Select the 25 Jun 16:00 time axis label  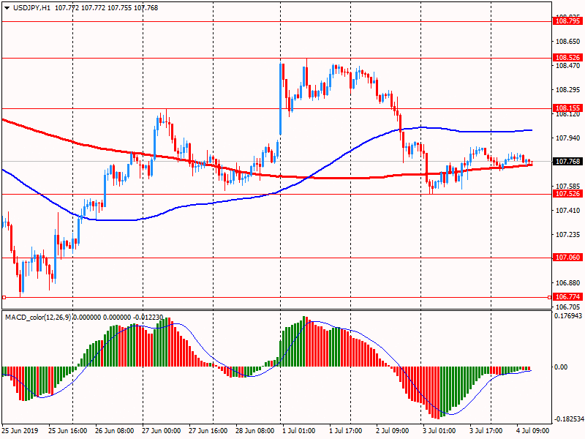pos(68,431)
